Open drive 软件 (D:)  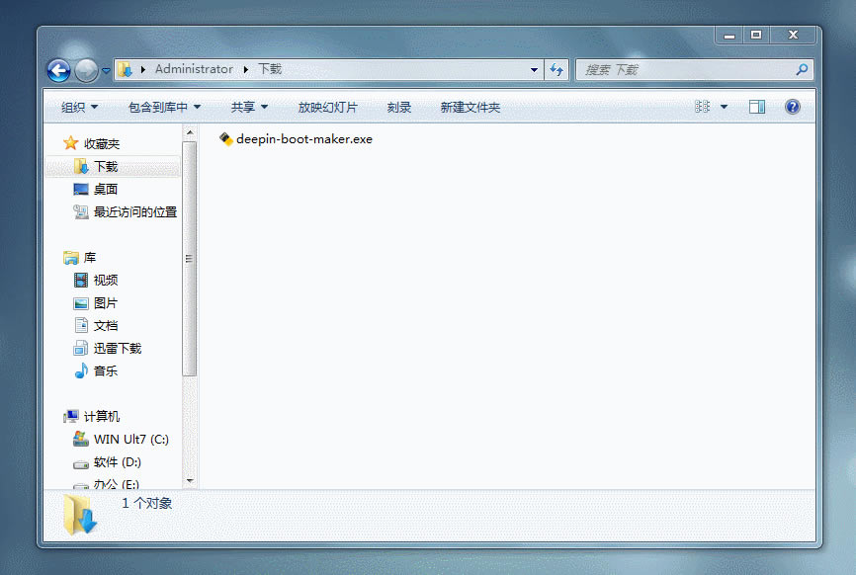(x=117, y=462)
